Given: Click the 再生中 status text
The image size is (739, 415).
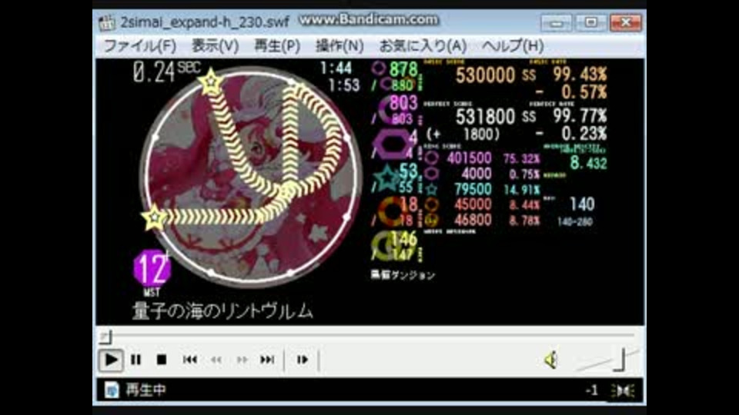Looking at the screenshot, I should tap(145, 390).
